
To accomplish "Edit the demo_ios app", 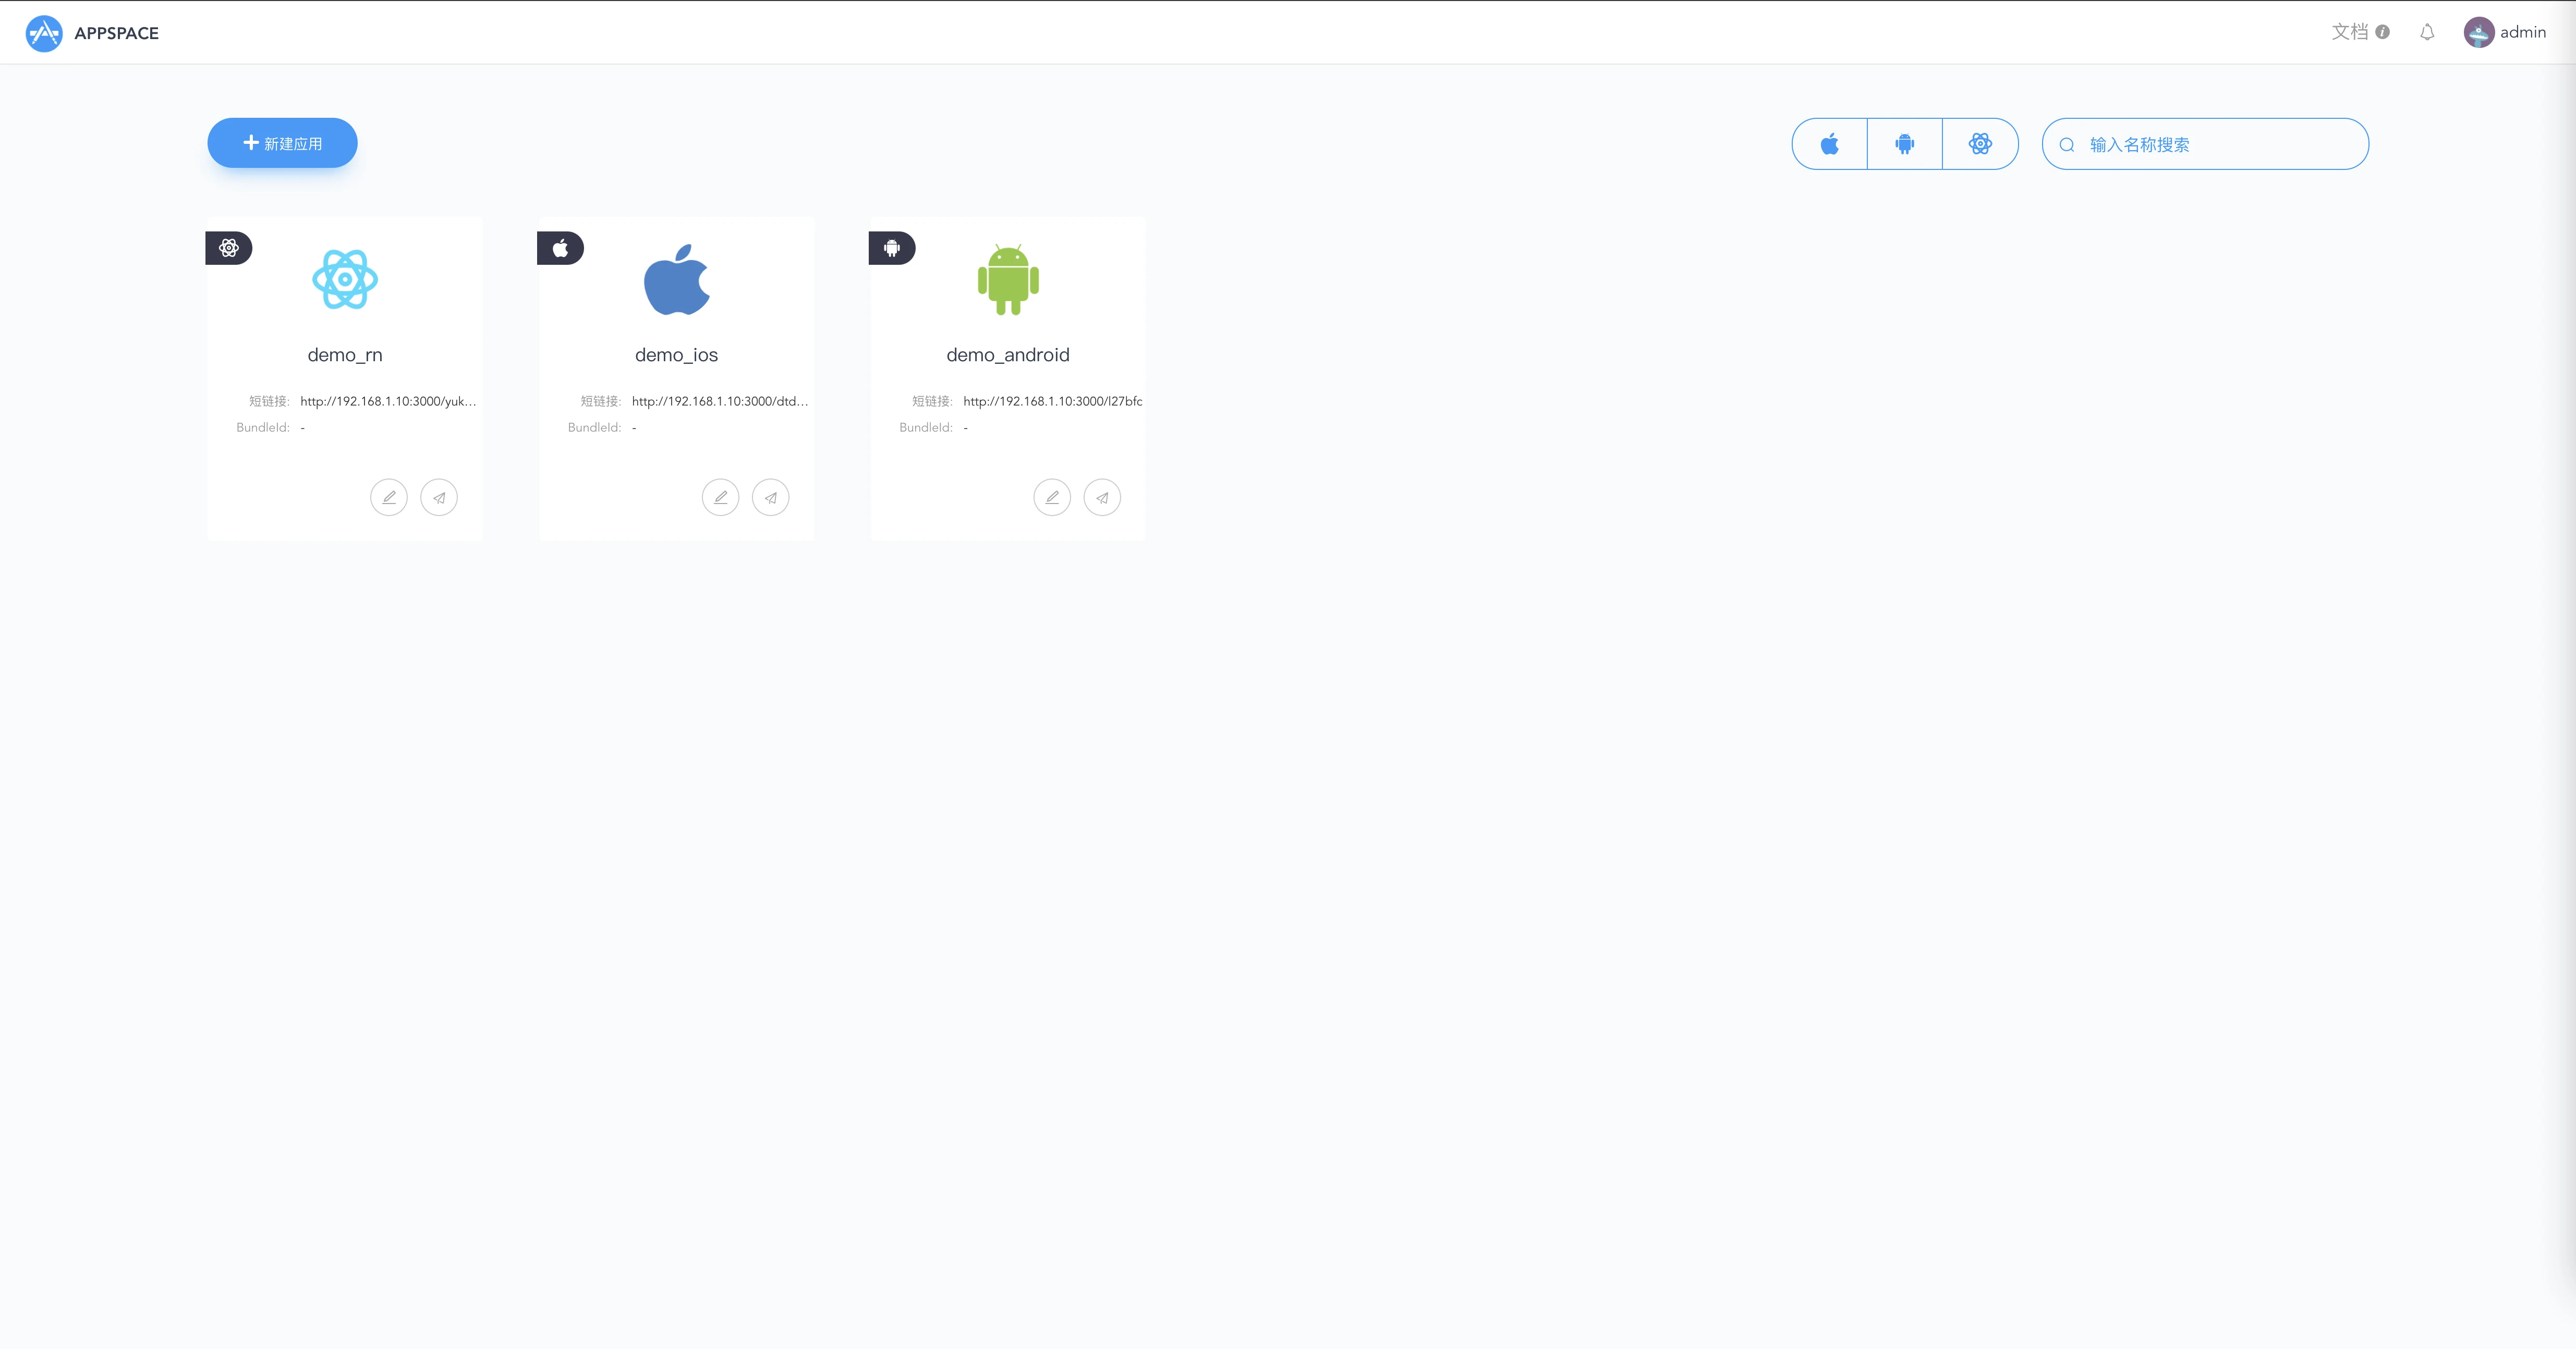I will (720, 497).
